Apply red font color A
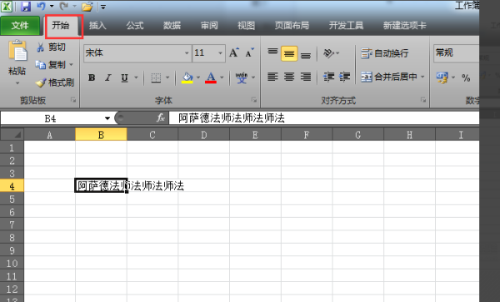 click(211, 77)
